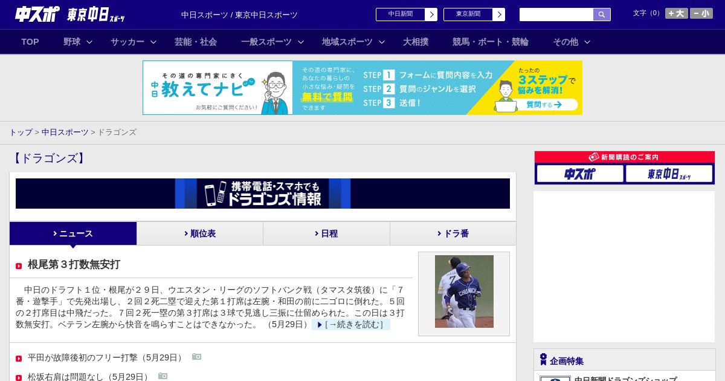Go to トップ breadcrumb link

[21, 132]
